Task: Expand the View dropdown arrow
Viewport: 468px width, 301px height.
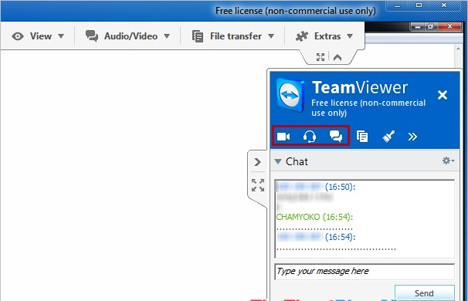Action: pyautogui.click(x=61, y=36)
